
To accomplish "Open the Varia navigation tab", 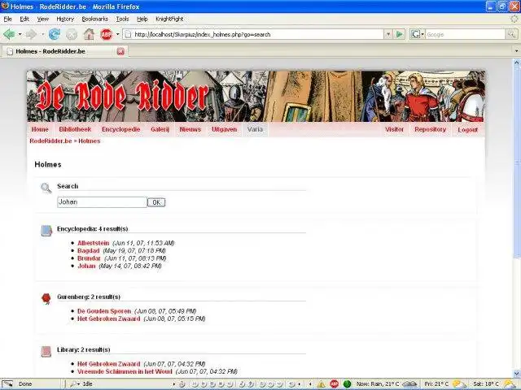I will tap(255, 129).
